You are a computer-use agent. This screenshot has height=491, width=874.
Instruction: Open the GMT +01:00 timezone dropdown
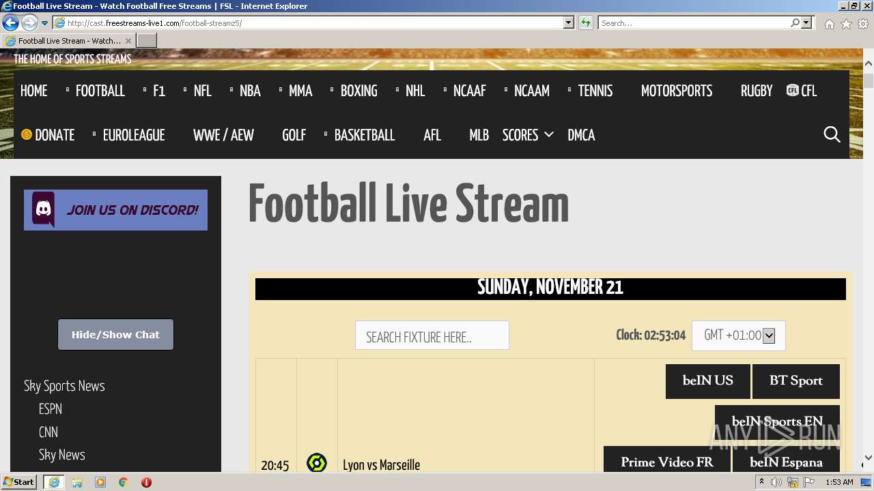(738, 336)
